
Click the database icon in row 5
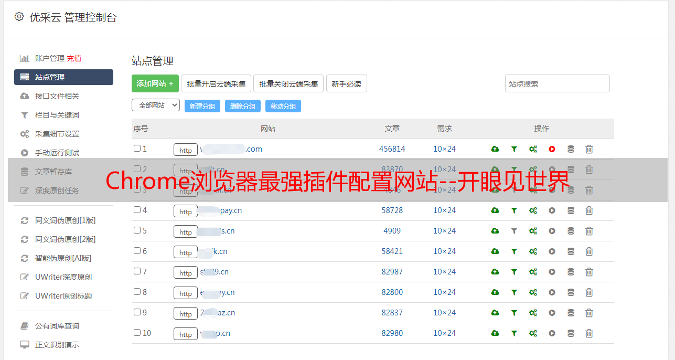571,231
